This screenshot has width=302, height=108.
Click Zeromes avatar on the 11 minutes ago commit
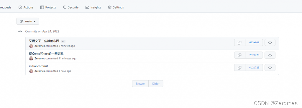tap(31, 59)
